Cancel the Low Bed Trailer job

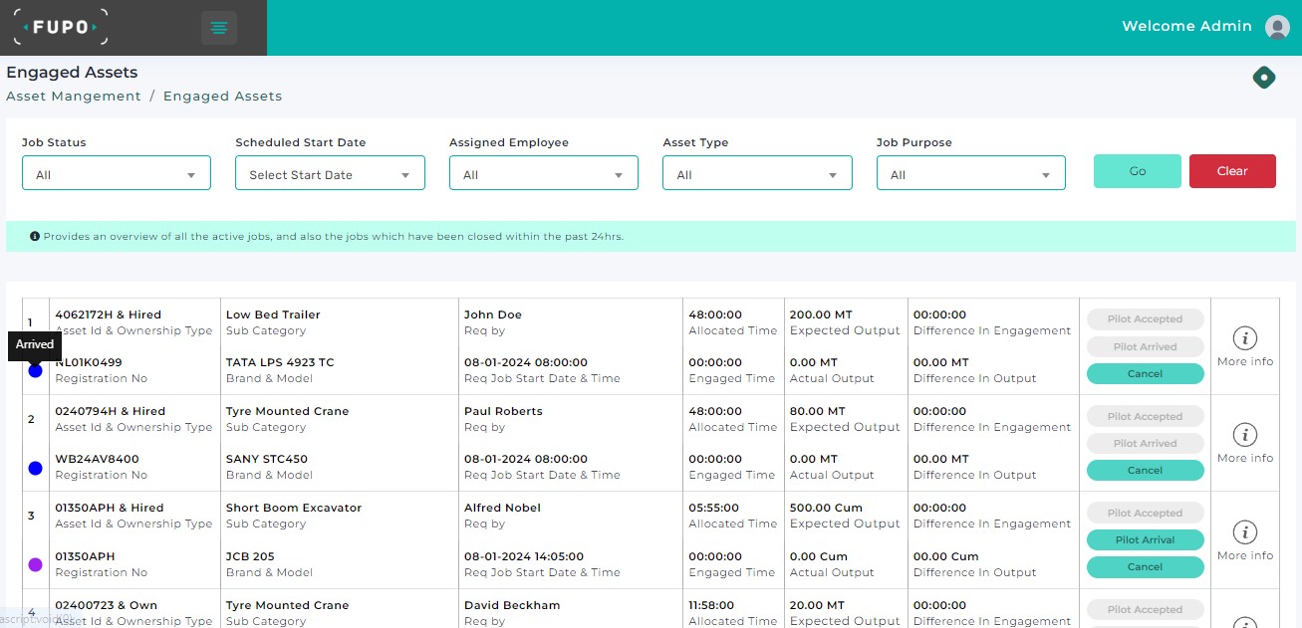click(1145, 374)
